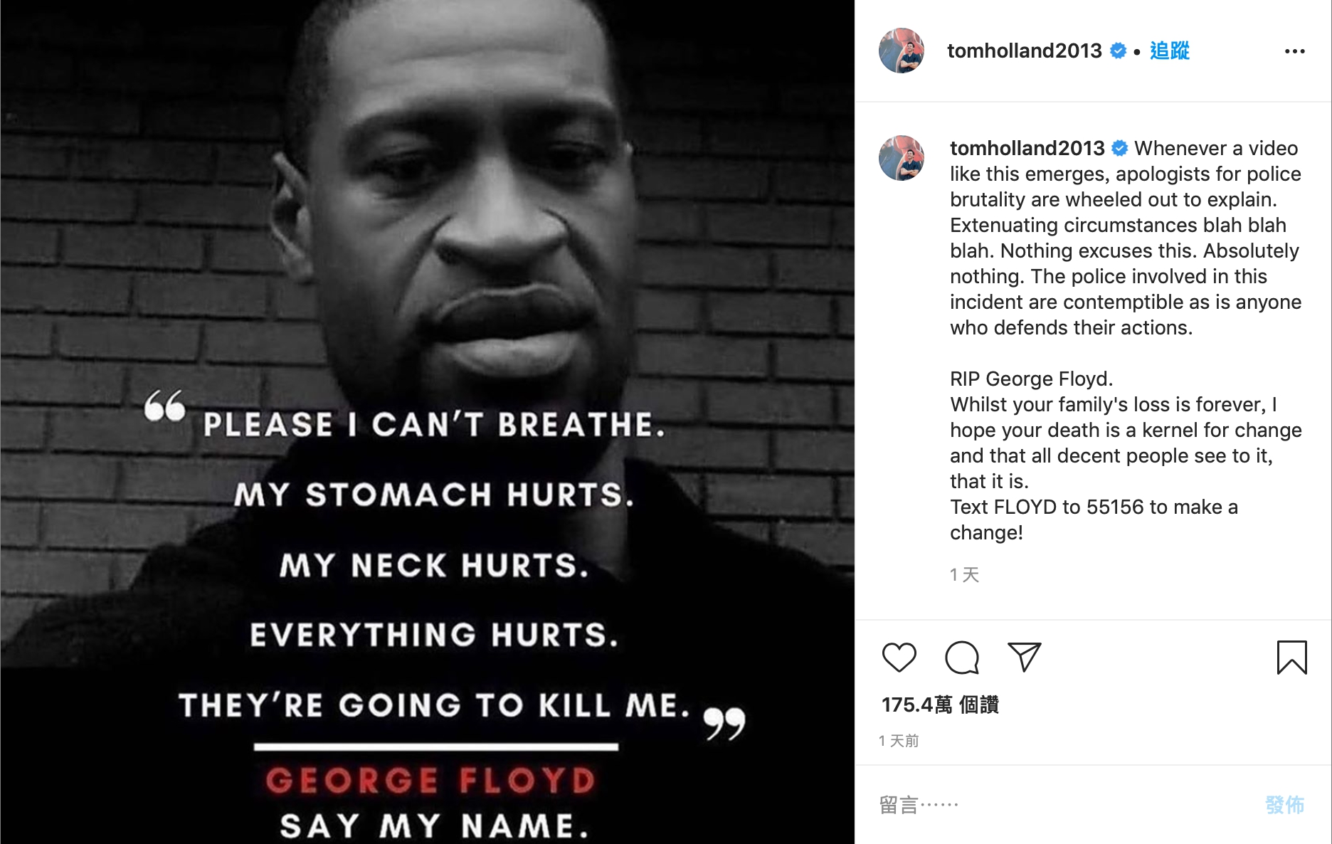The image size is (1332, 844).
Task: Click the 1 天前 timestamp below likes
Action: [899, 741]
